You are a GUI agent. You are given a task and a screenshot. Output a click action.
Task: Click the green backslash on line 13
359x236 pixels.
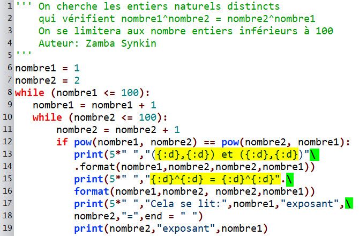click(315, 154)
